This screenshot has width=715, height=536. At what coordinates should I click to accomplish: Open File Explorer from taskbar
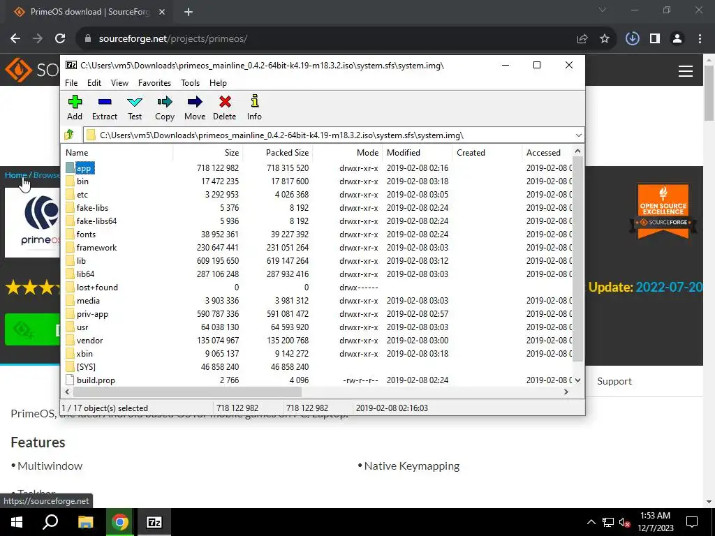point(85,522)
